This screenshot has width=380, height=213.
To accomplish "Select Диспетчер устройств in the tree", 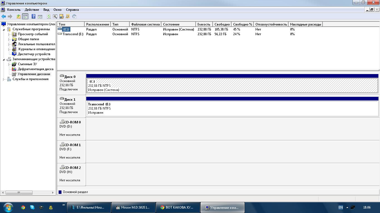I will [34, 54].
